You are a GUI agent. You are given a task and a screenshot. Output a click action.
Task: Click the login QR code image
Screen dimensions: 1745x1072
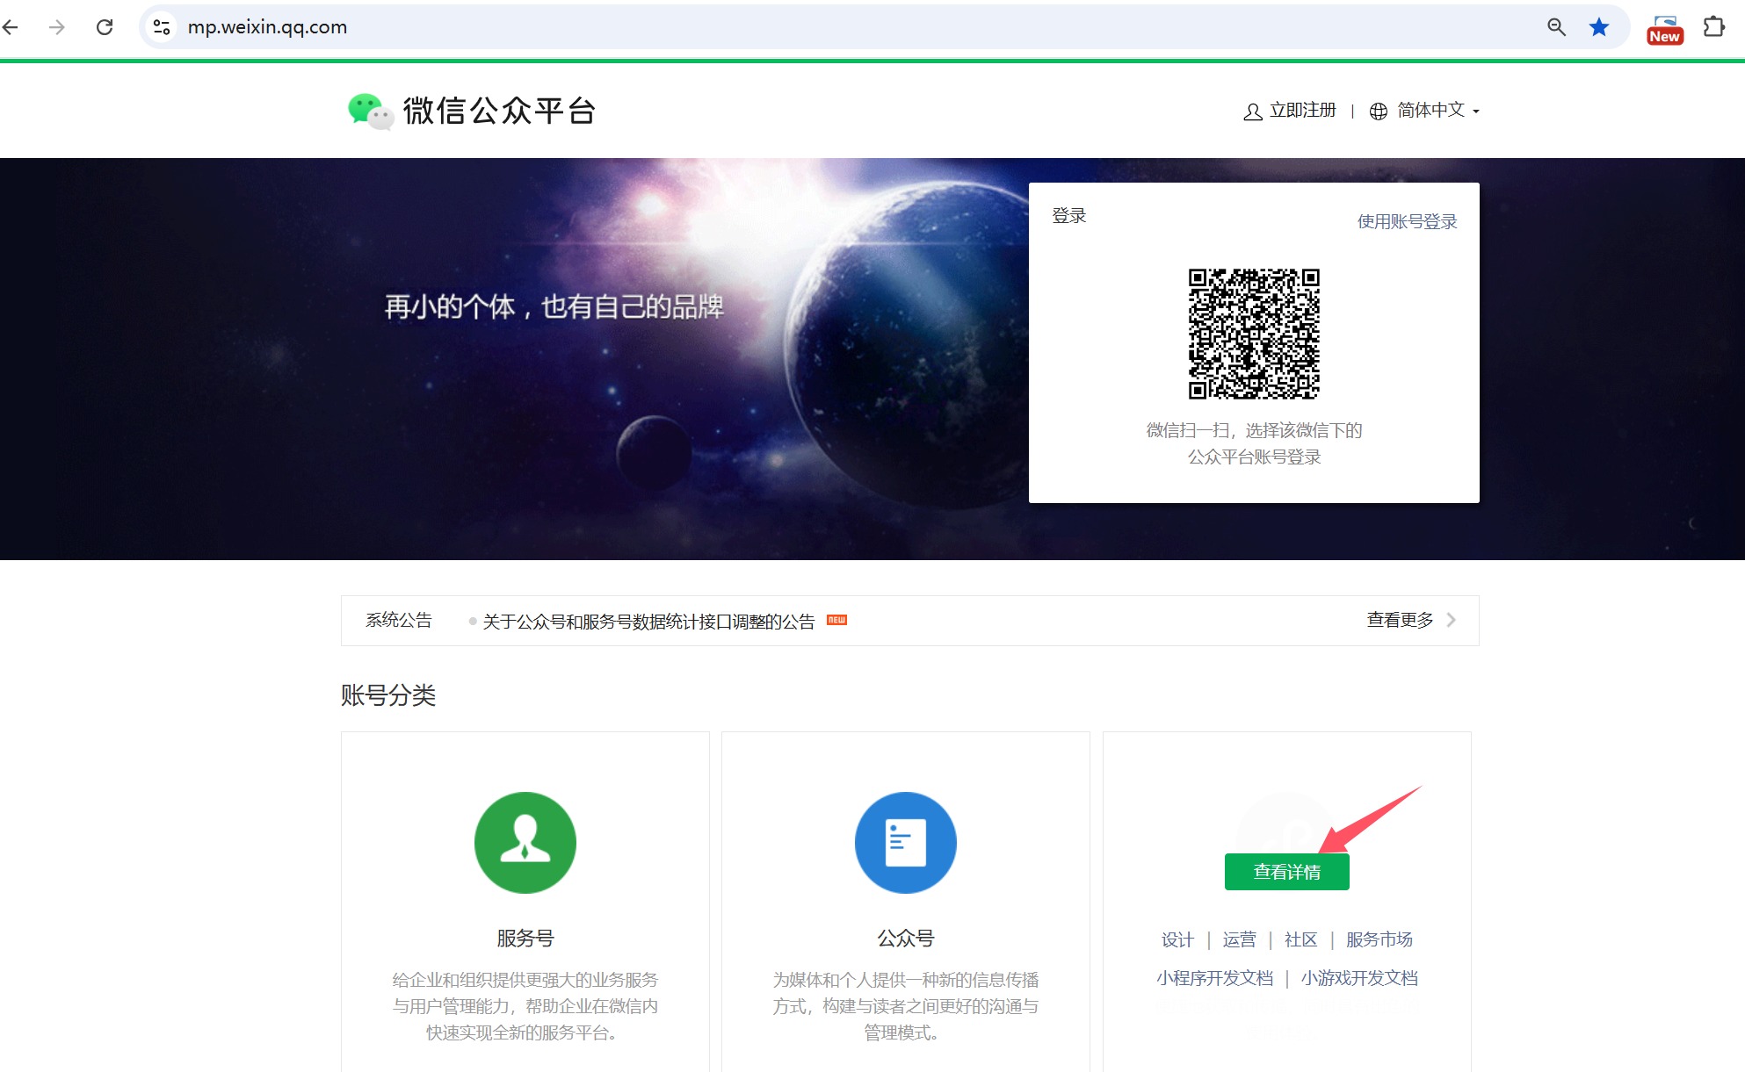click(1254, 334)
